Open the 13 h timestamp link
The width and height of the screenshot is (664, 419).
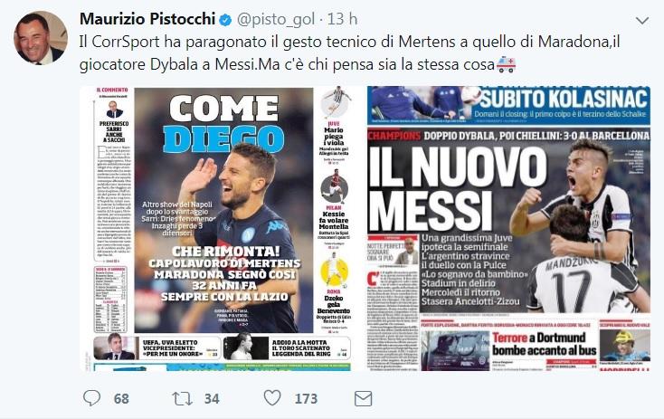342,19
